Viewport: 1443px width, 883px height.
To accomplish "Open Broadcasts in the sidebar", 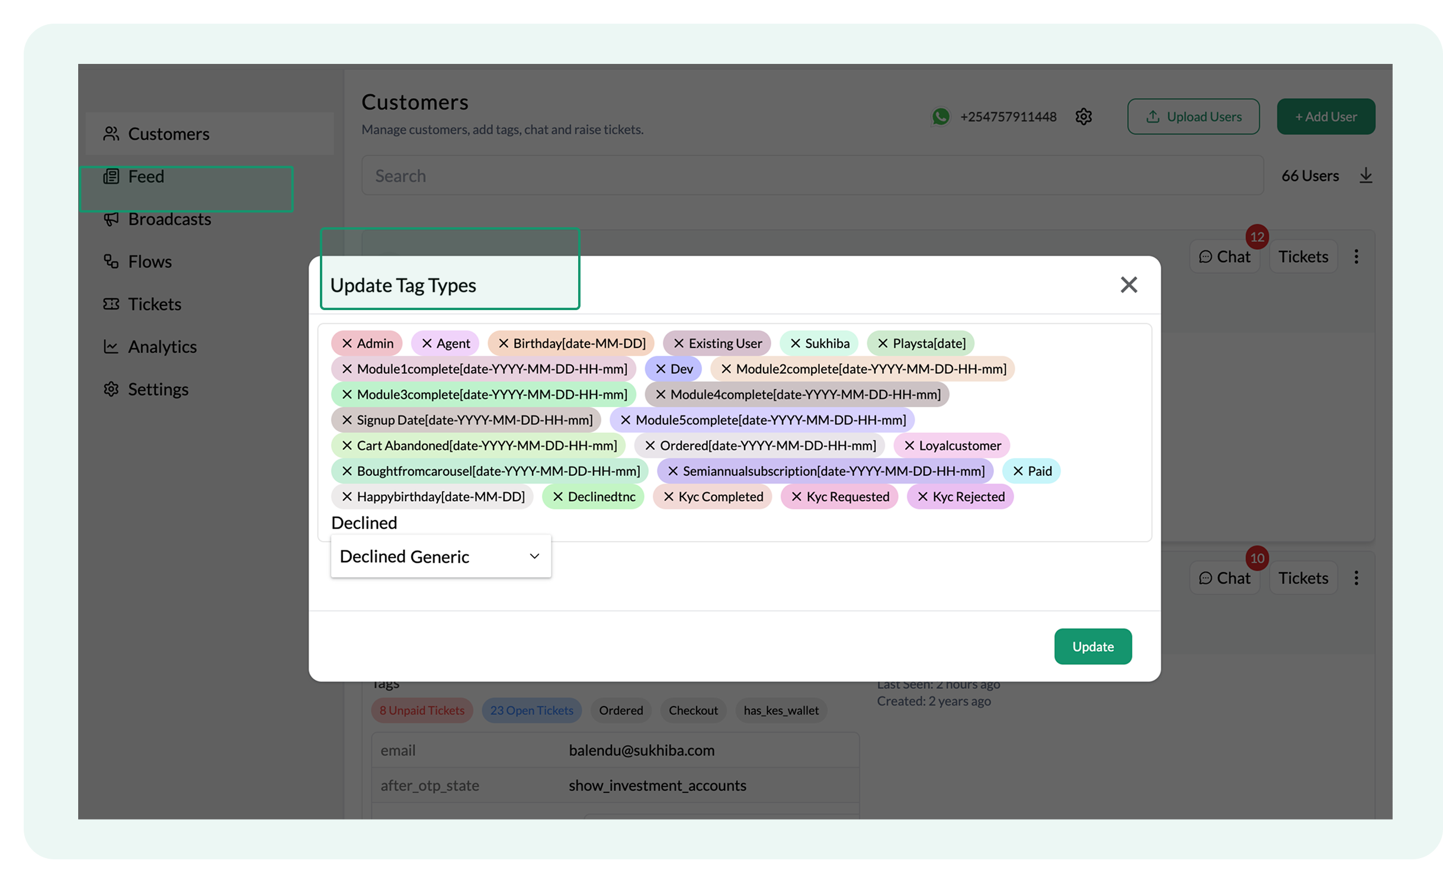I will [x=169, y=219].
